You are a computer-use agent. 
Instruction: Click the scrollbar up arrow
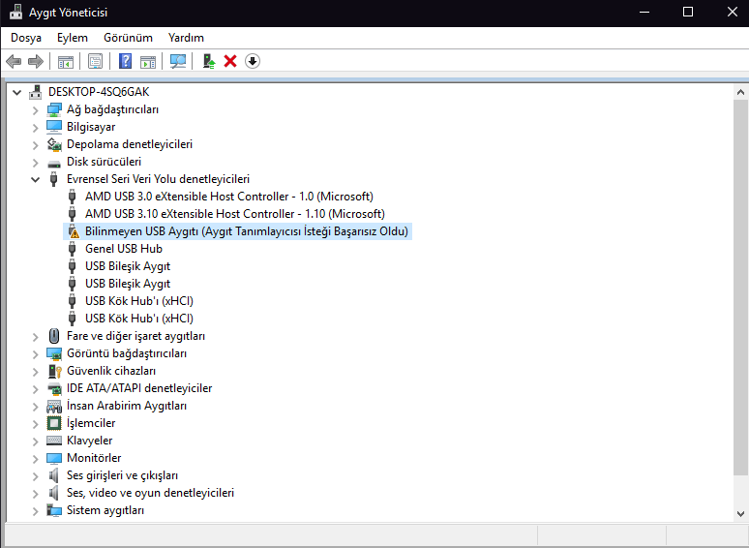point(740,92)
